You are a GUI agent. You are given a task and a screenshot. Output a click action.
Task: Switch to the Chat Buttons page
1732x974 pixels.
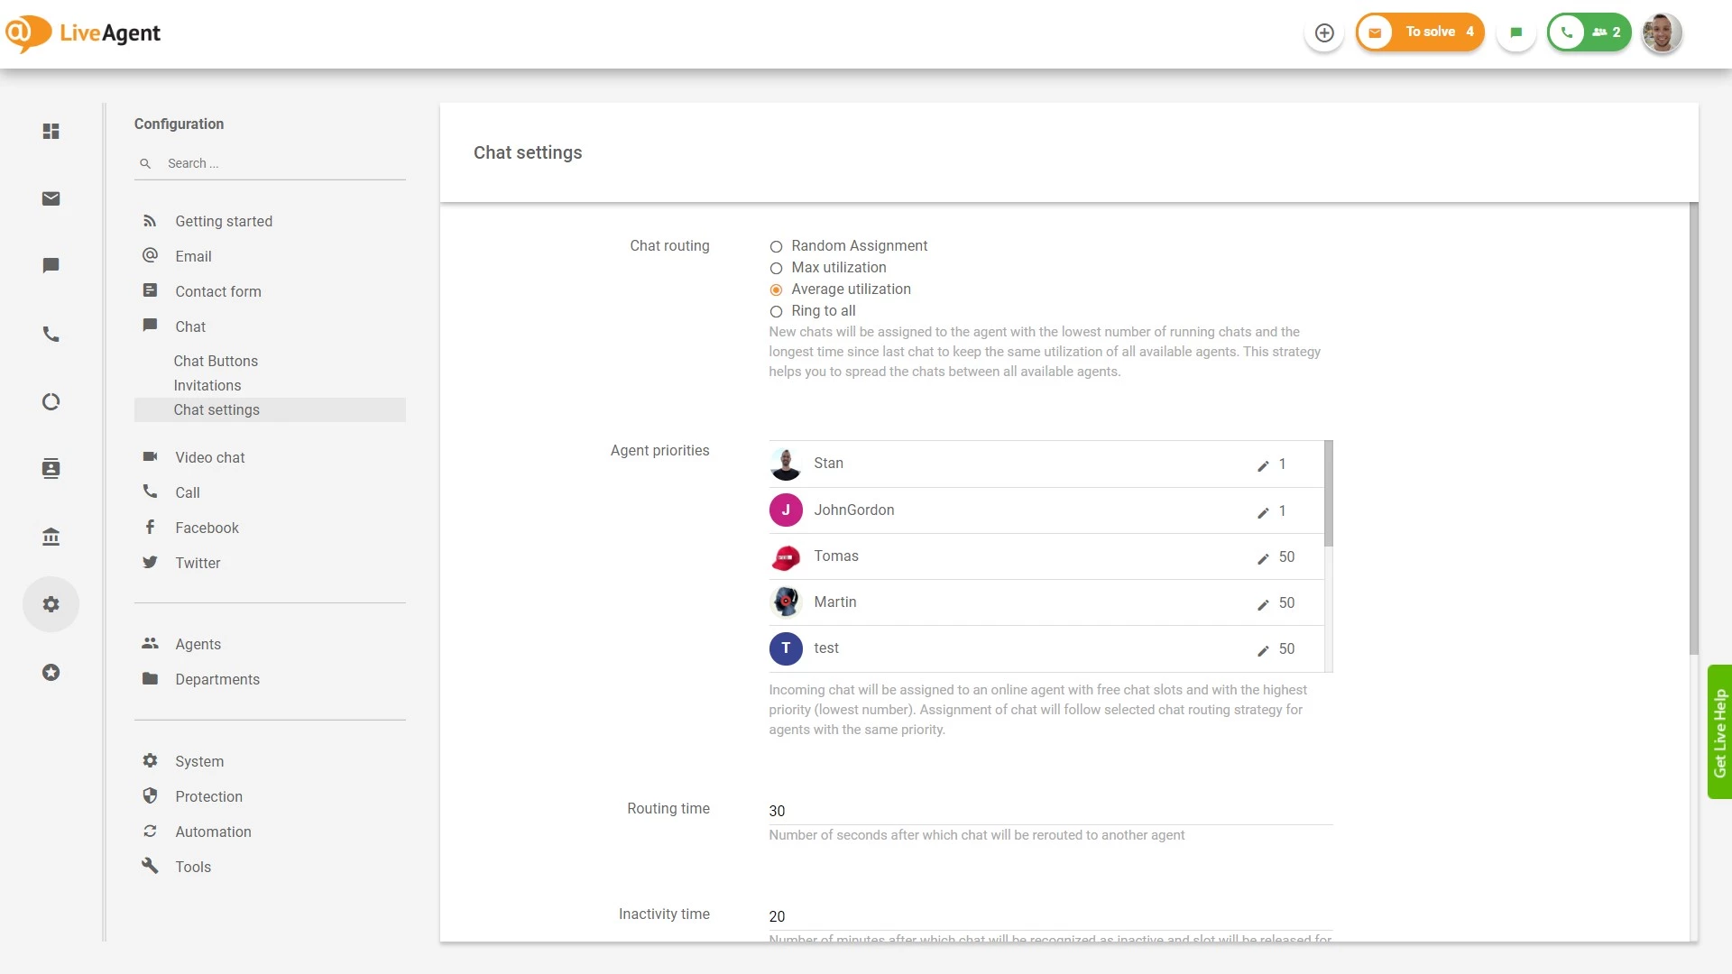(216, 361)
